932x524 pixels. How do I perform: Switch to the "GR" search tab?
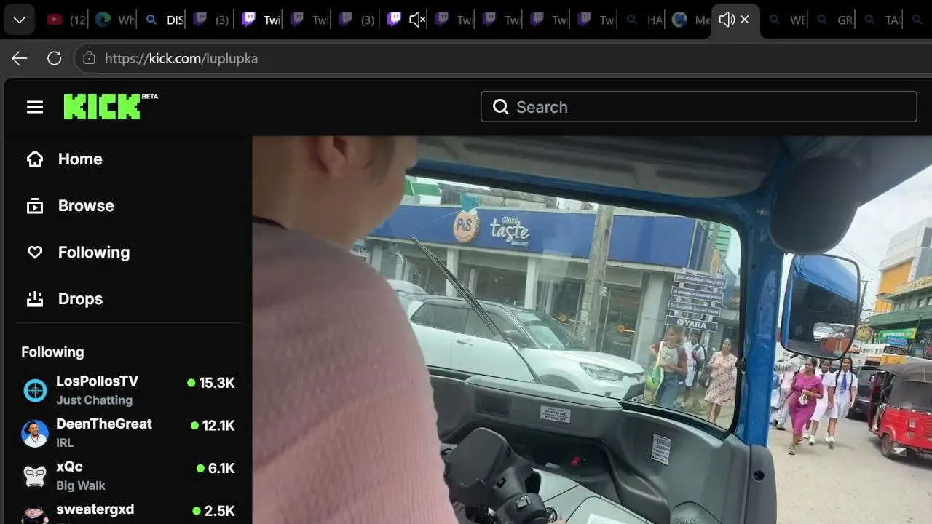[x=834, y=20]
